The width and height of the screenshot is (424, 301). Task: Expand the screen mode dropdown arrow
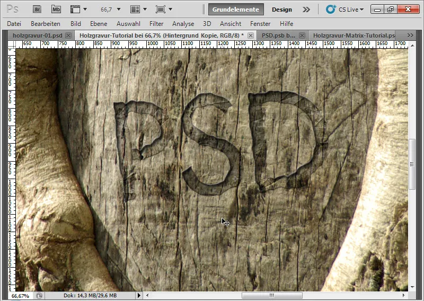[x=170, y=10]
